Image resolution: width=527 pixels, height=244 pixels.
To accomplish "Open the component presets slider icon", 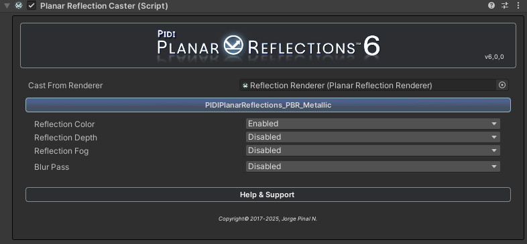I will (505, 5).
